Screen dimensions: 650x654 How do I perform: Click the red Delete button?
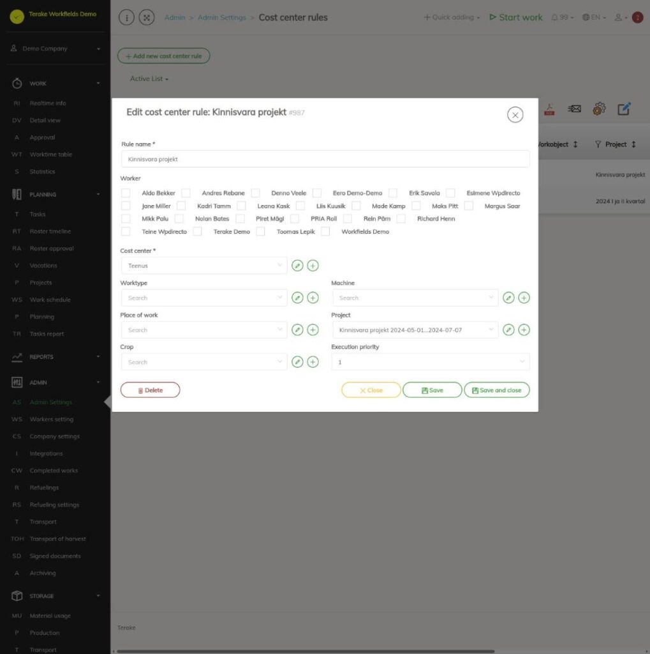[150, 390]
